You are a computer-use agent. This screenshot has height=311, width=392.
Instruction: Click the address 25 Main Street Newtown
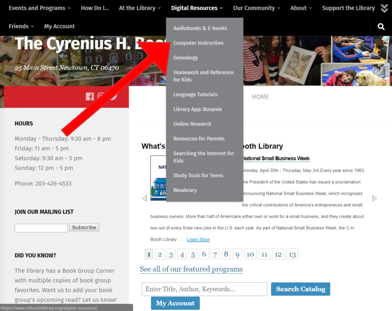tap(67, 68)
